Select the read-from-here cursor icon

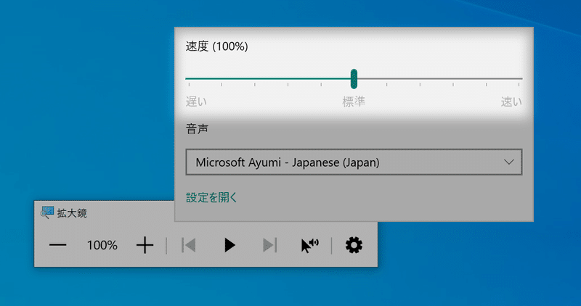[x=310, y=245]
